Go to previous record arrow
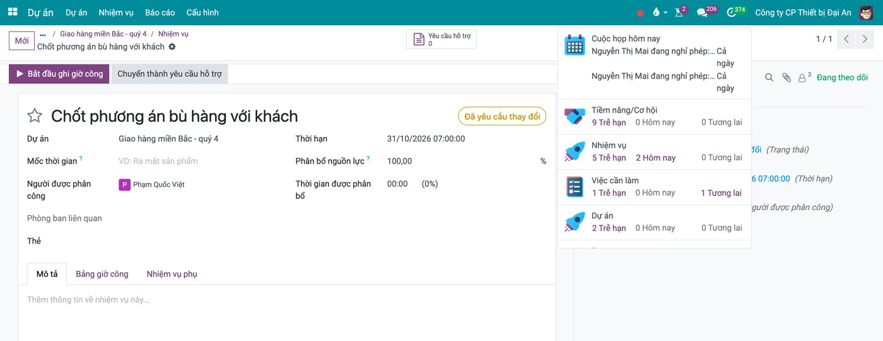The width and height of the screenshot is (883, 341). tap(846, 39)
